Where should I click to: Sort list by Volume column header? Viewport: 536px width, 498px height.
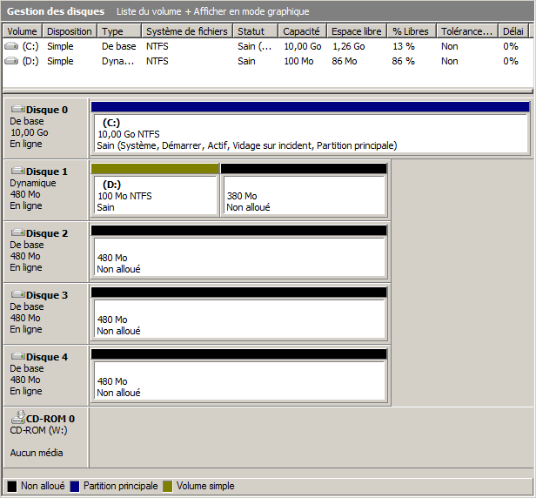tap(22, 31)
